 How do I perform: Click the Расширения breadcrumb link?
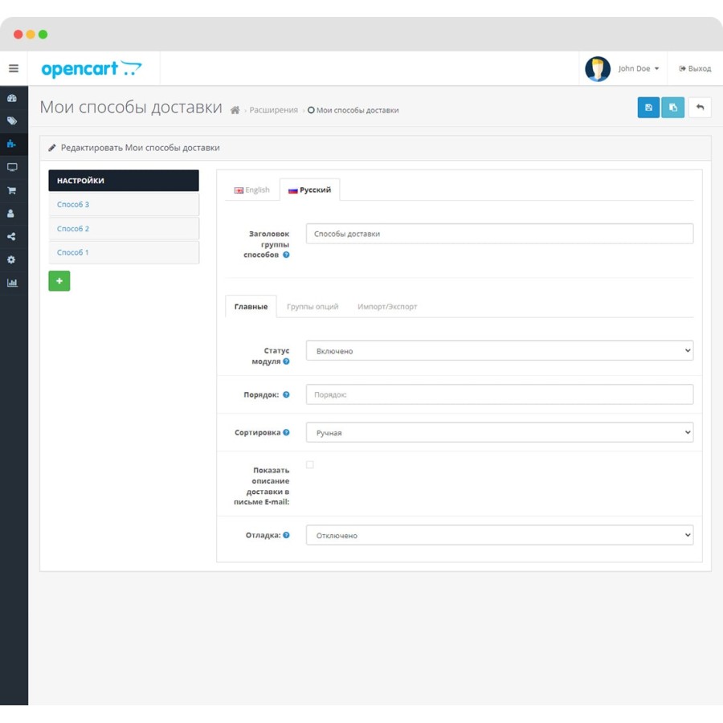coord(273,110)
